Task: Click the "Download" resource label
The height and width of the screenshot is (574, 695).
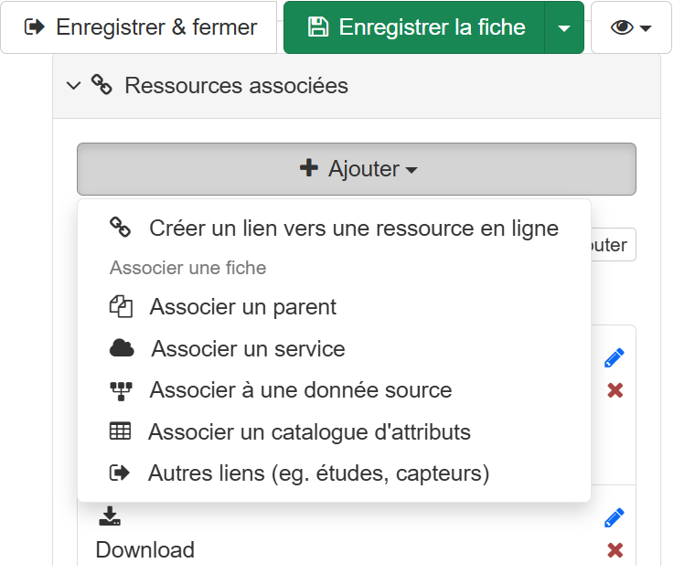Action: click(x=144, y=550)
